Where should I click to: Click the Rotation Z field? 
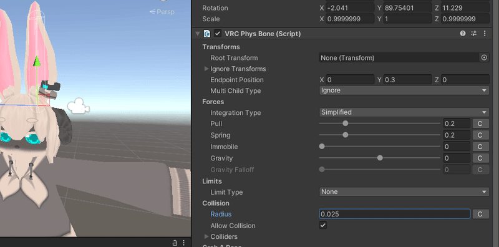[465, 7]
